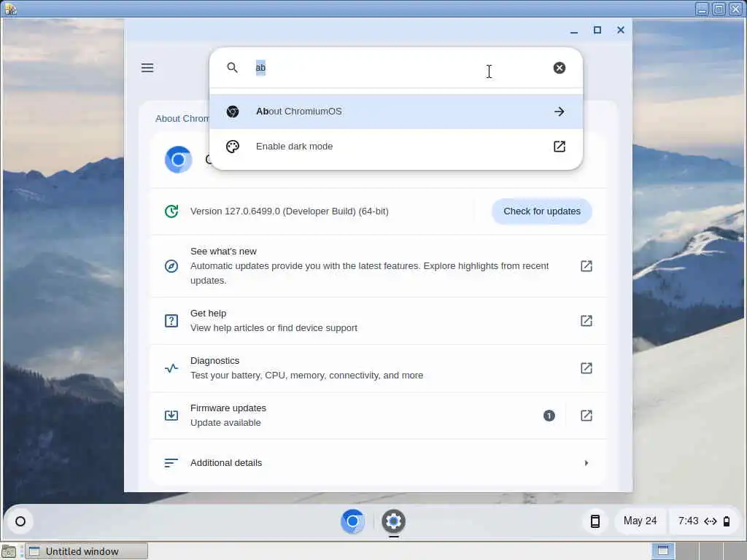Click the external link icon for Firmware updates
The image size is (747, 560).
click(587, 415)
